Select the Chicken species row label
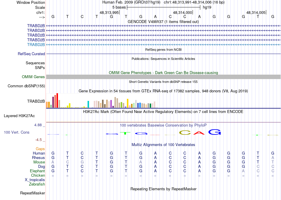This screenshot has height=200, width=281. tap(38, 175)
